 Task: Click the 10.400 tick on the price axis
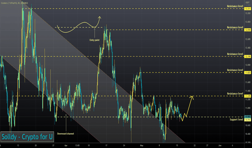coord(248,134)
